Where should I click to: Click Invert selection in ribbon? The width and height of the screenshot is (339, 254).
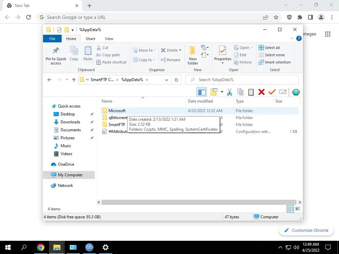(274, 62)
